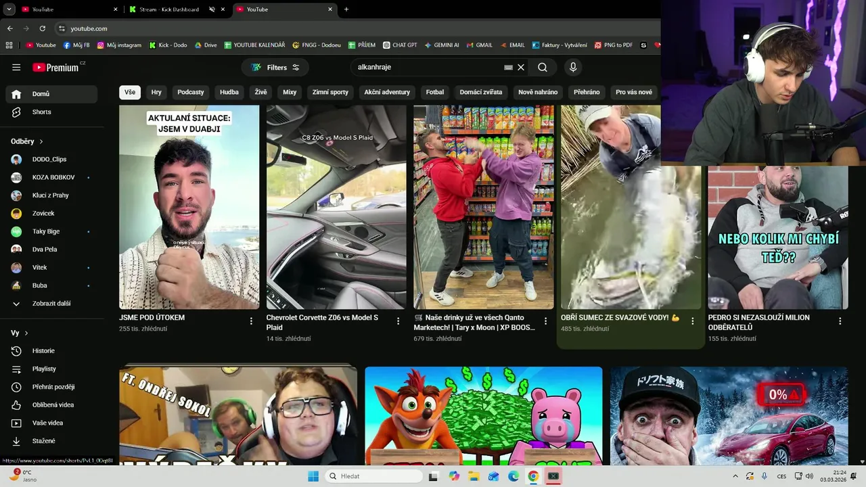Open Oblíbená videa in sidebar

51,404
